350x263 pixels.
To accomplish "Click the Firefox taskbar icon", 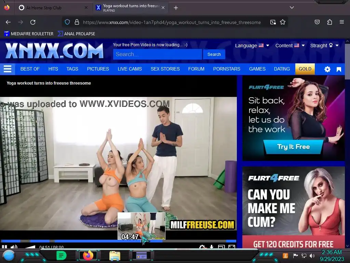I will point(88,255).
